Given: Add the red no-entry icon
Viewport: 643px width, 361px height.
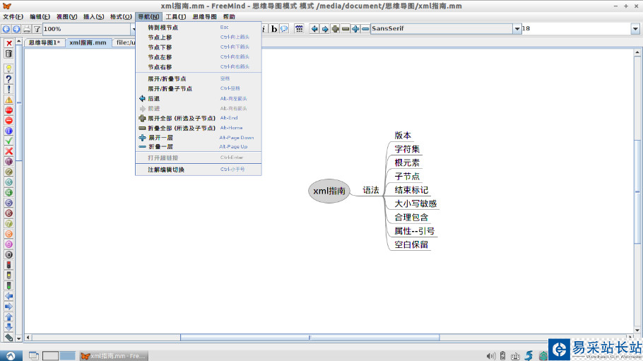Looking at the screenshot, I should (8, 120).
